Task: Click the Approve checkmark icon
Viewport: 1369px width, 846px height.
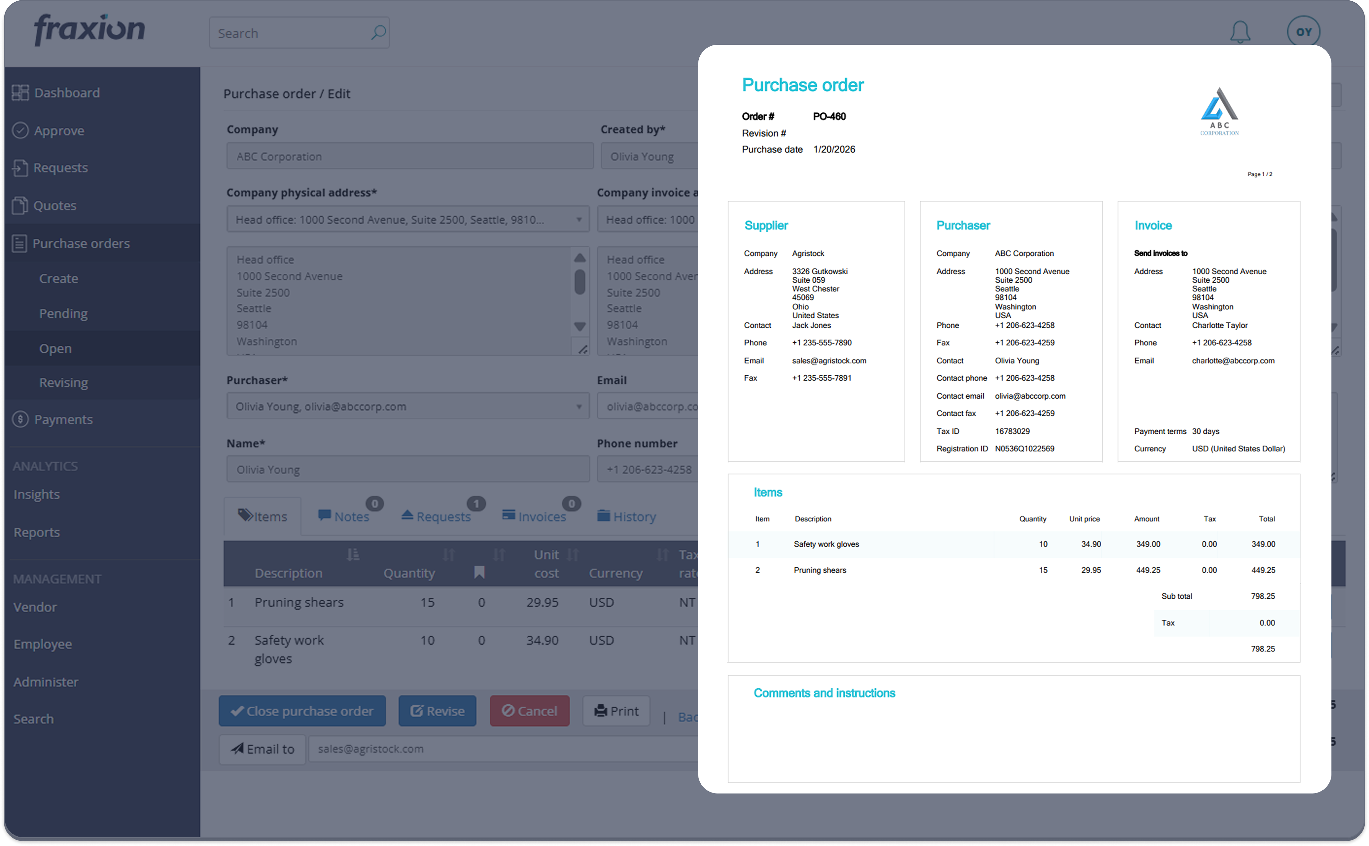Action: (20, 130)
